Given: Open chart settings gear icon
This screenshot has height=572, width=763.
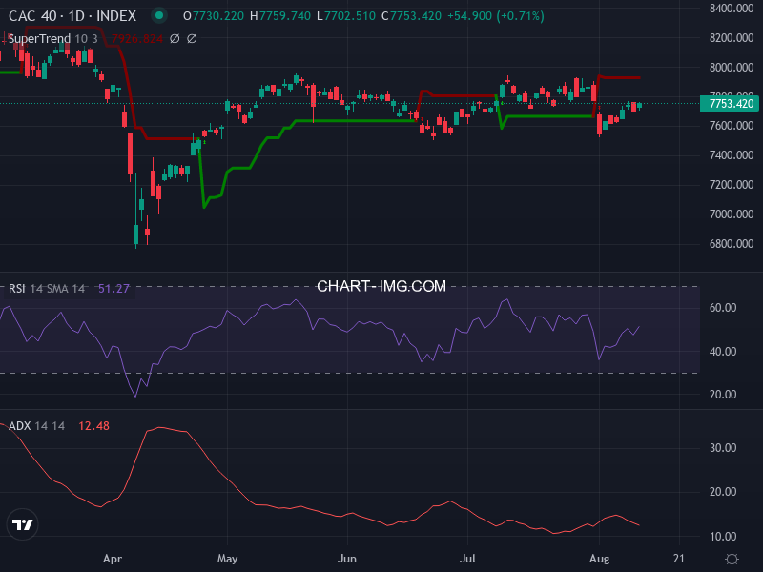Looking at the screenshot, I should tap(732, 559).
